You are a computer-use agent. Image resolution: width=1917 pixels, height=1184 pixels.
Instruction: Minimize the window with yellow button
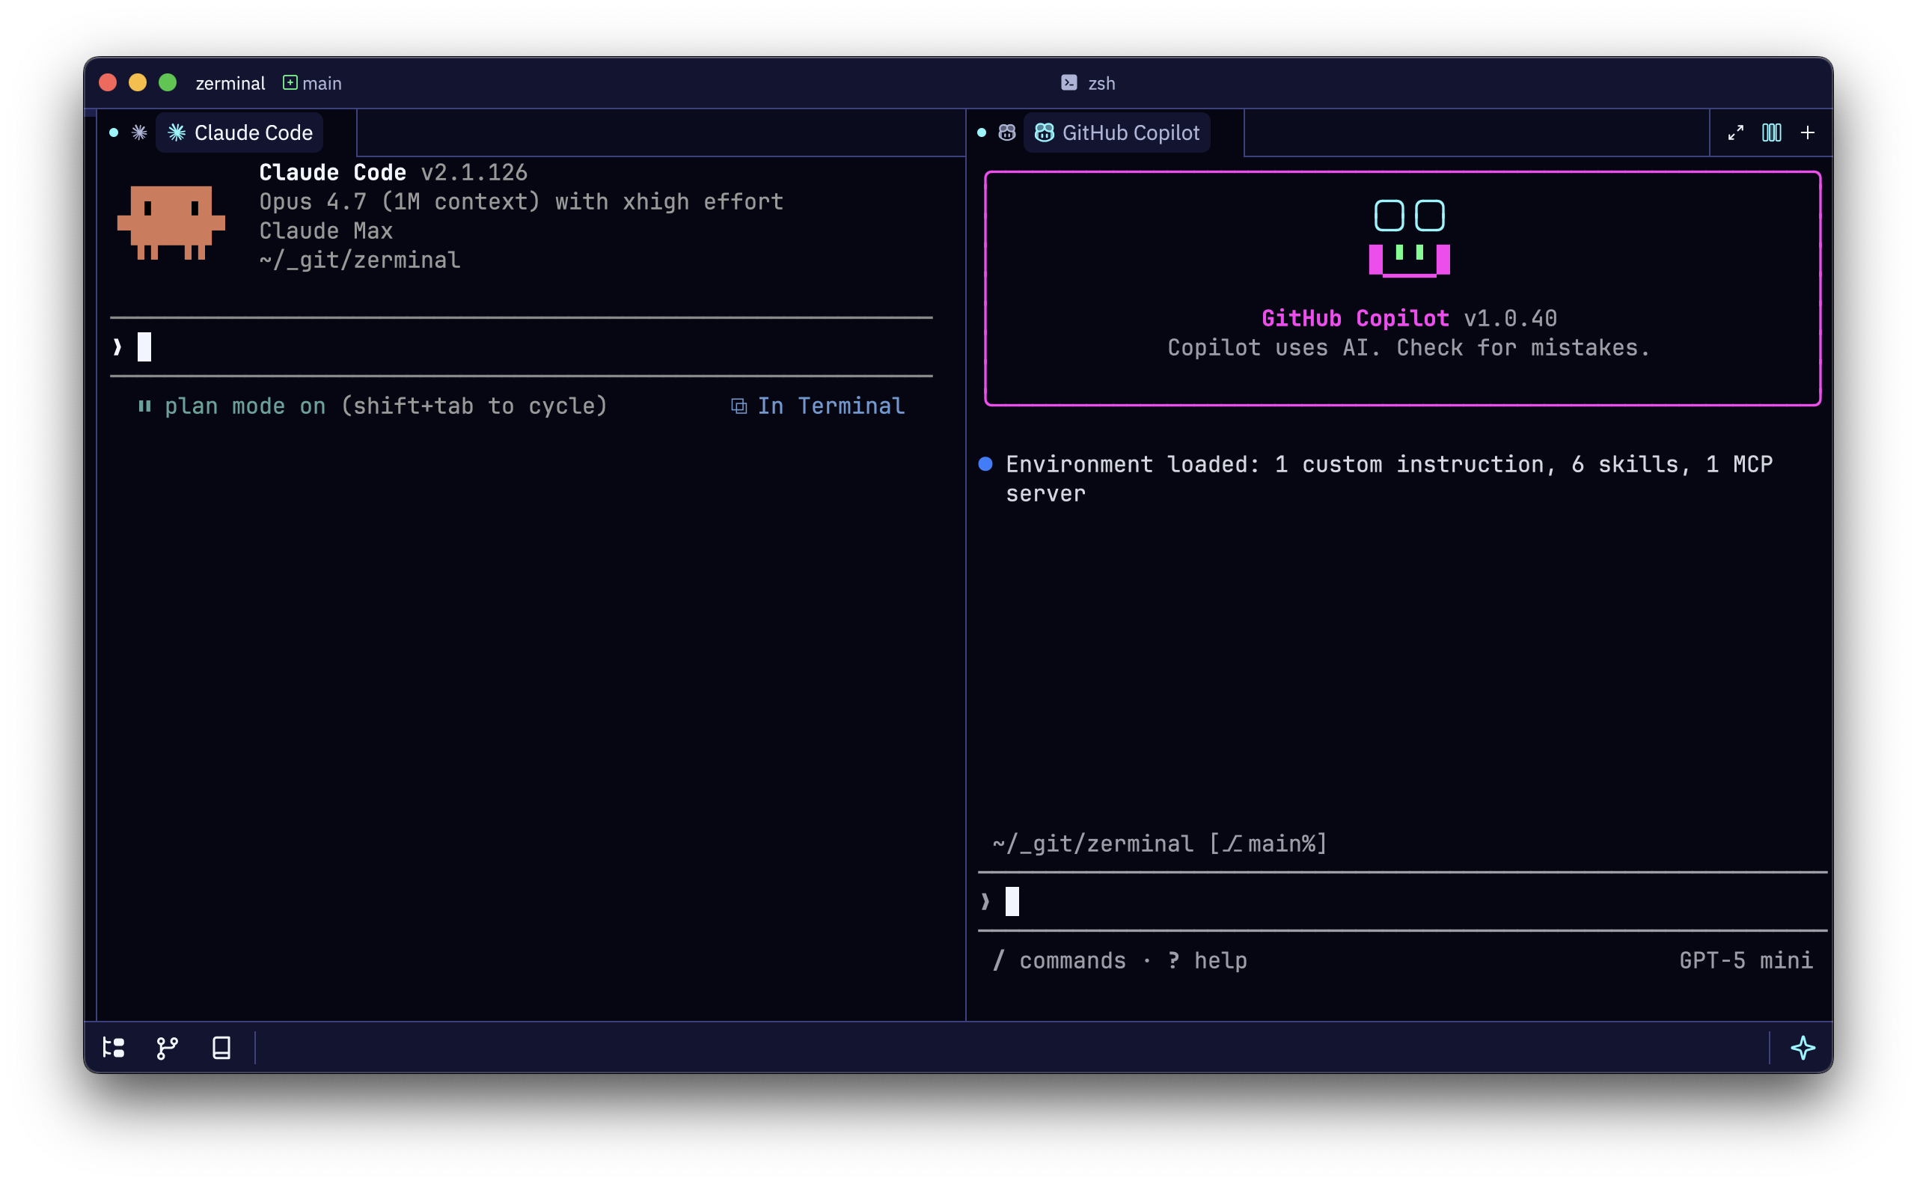(138, 83)
